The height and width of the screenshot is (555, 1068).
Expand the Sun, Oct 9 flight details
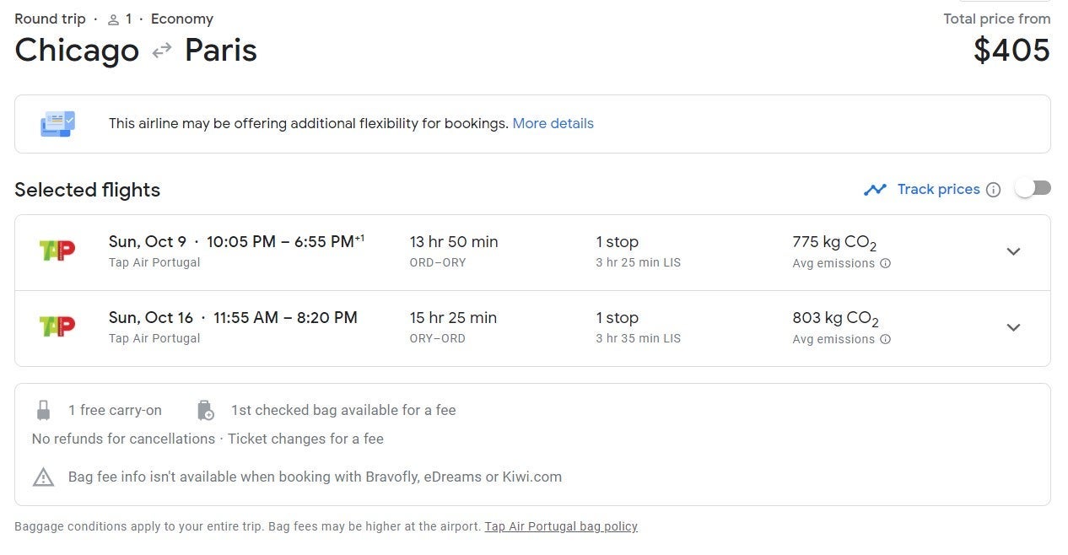click(x=1013, y=251)
